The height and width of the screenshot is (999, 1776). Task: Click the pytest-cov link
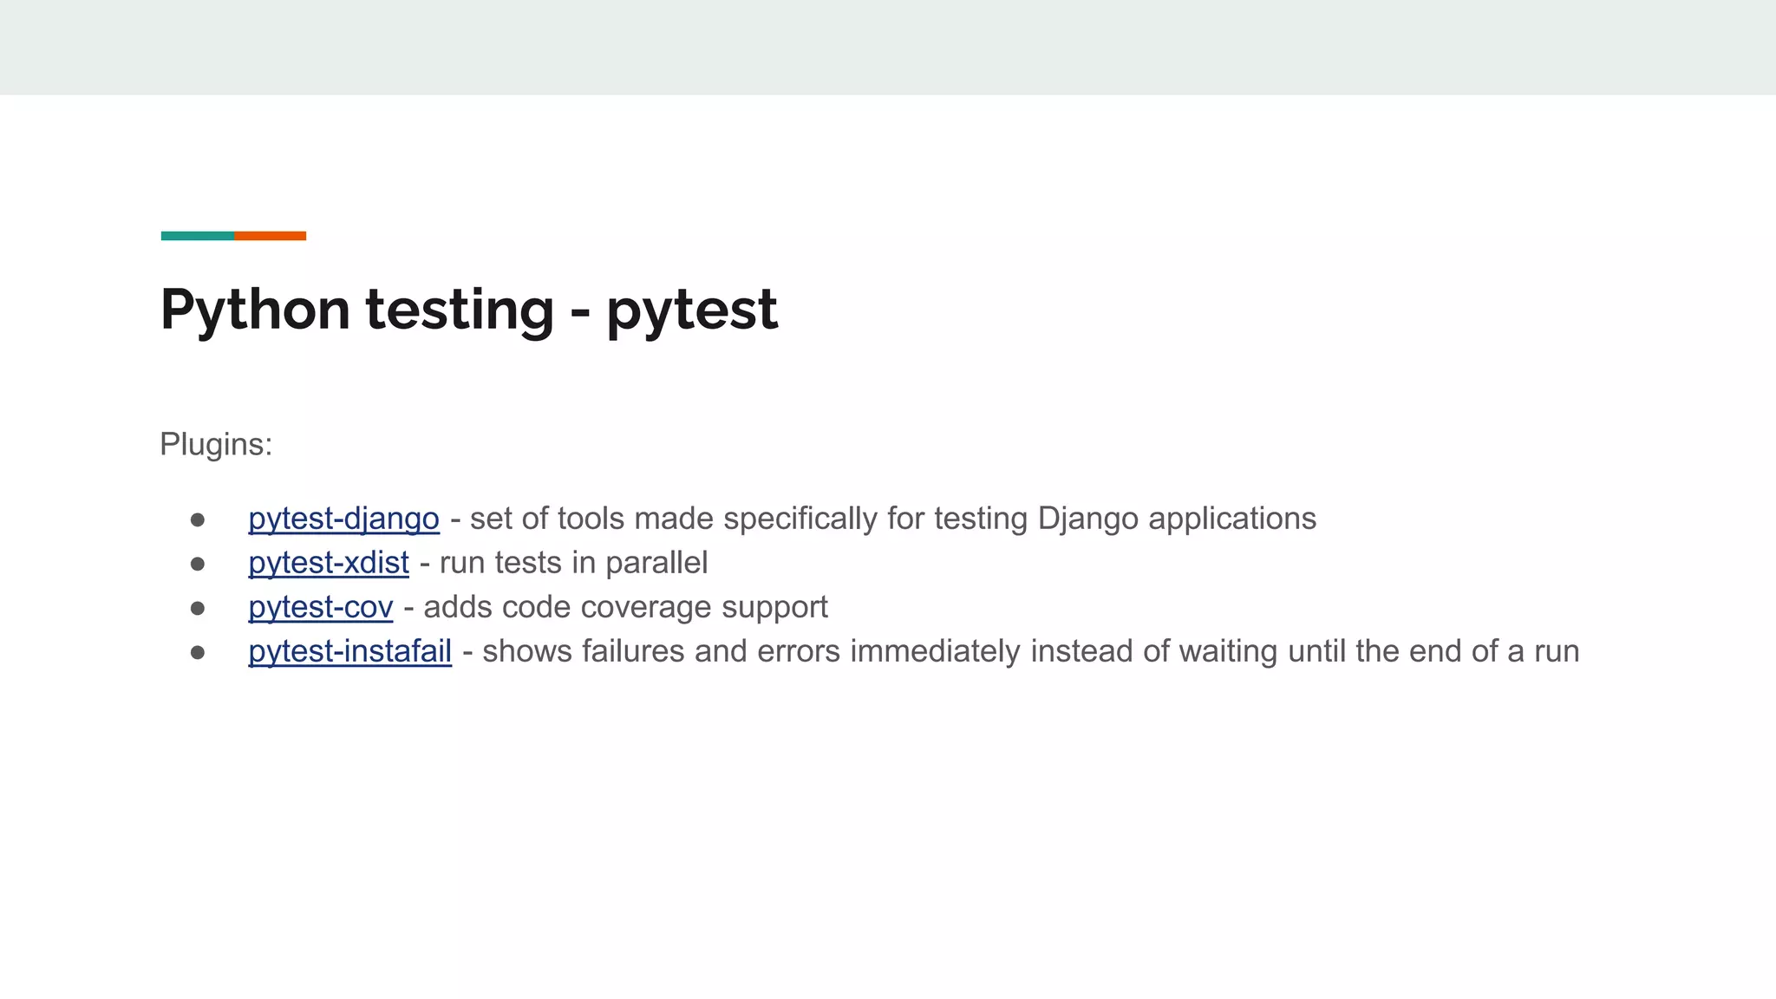tap(320, 607)
